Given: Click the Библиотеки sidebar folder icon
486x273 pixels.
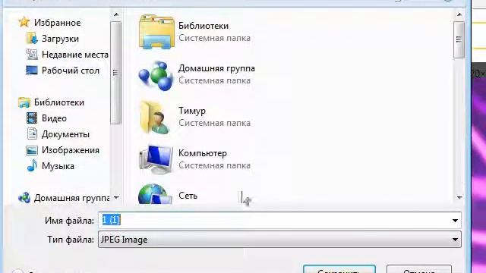Looking at the screenshot, I should coord(24,102).
